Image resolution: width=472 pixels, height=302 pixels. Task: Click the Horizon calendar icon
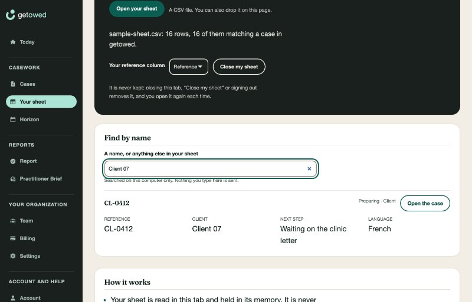tap(12, 120)
